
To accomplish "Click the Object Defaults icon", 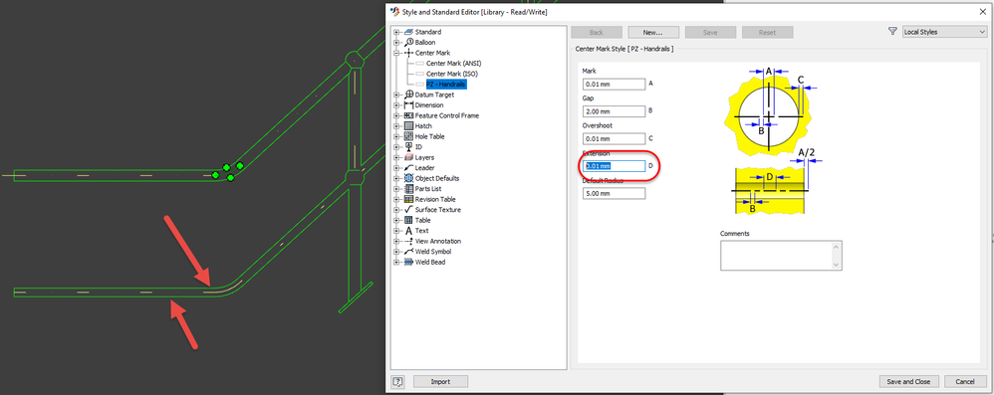I will (408, 178).
